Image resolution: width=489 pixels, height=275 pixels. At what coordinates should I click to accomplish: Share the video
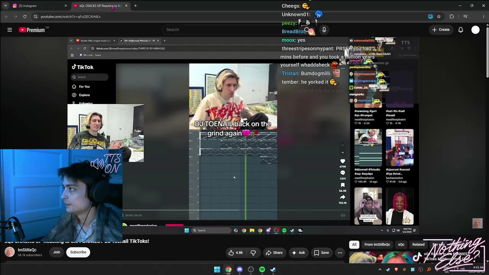274,252
